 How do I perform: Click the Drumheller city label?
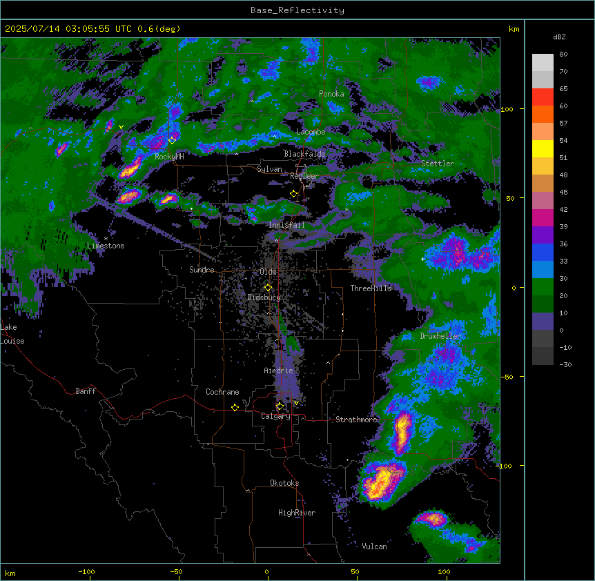[440, 336]
